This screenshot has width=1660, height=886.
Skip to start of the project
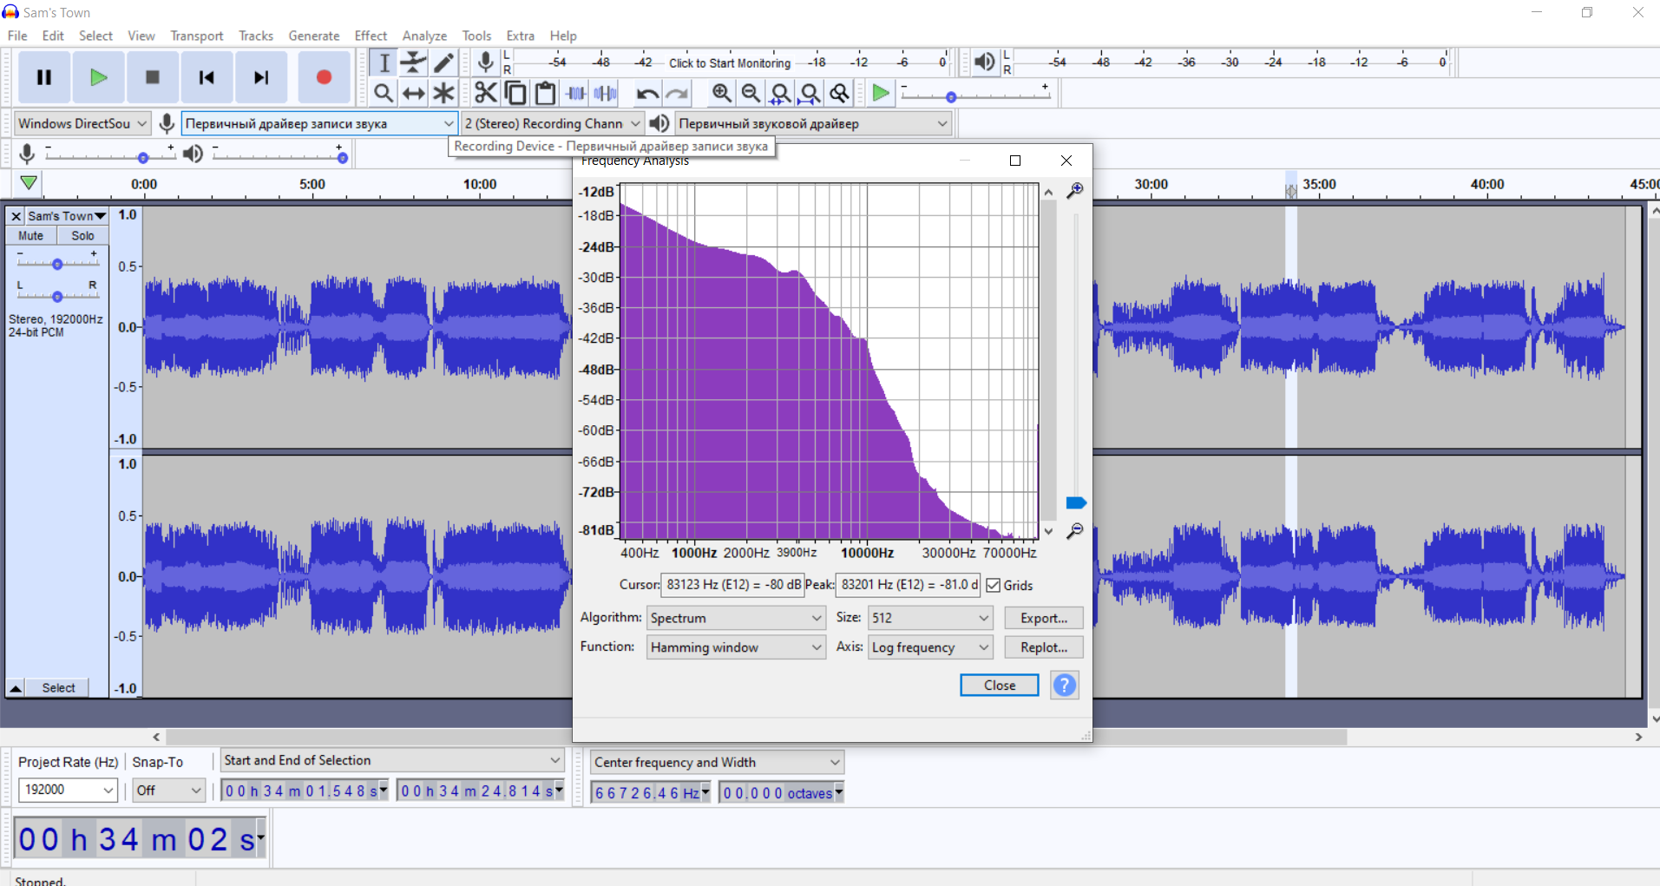206,77
